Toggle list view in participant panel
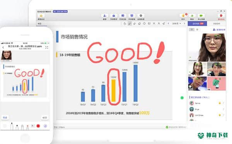This screenshot has height=144, width=232. point(197,29)
